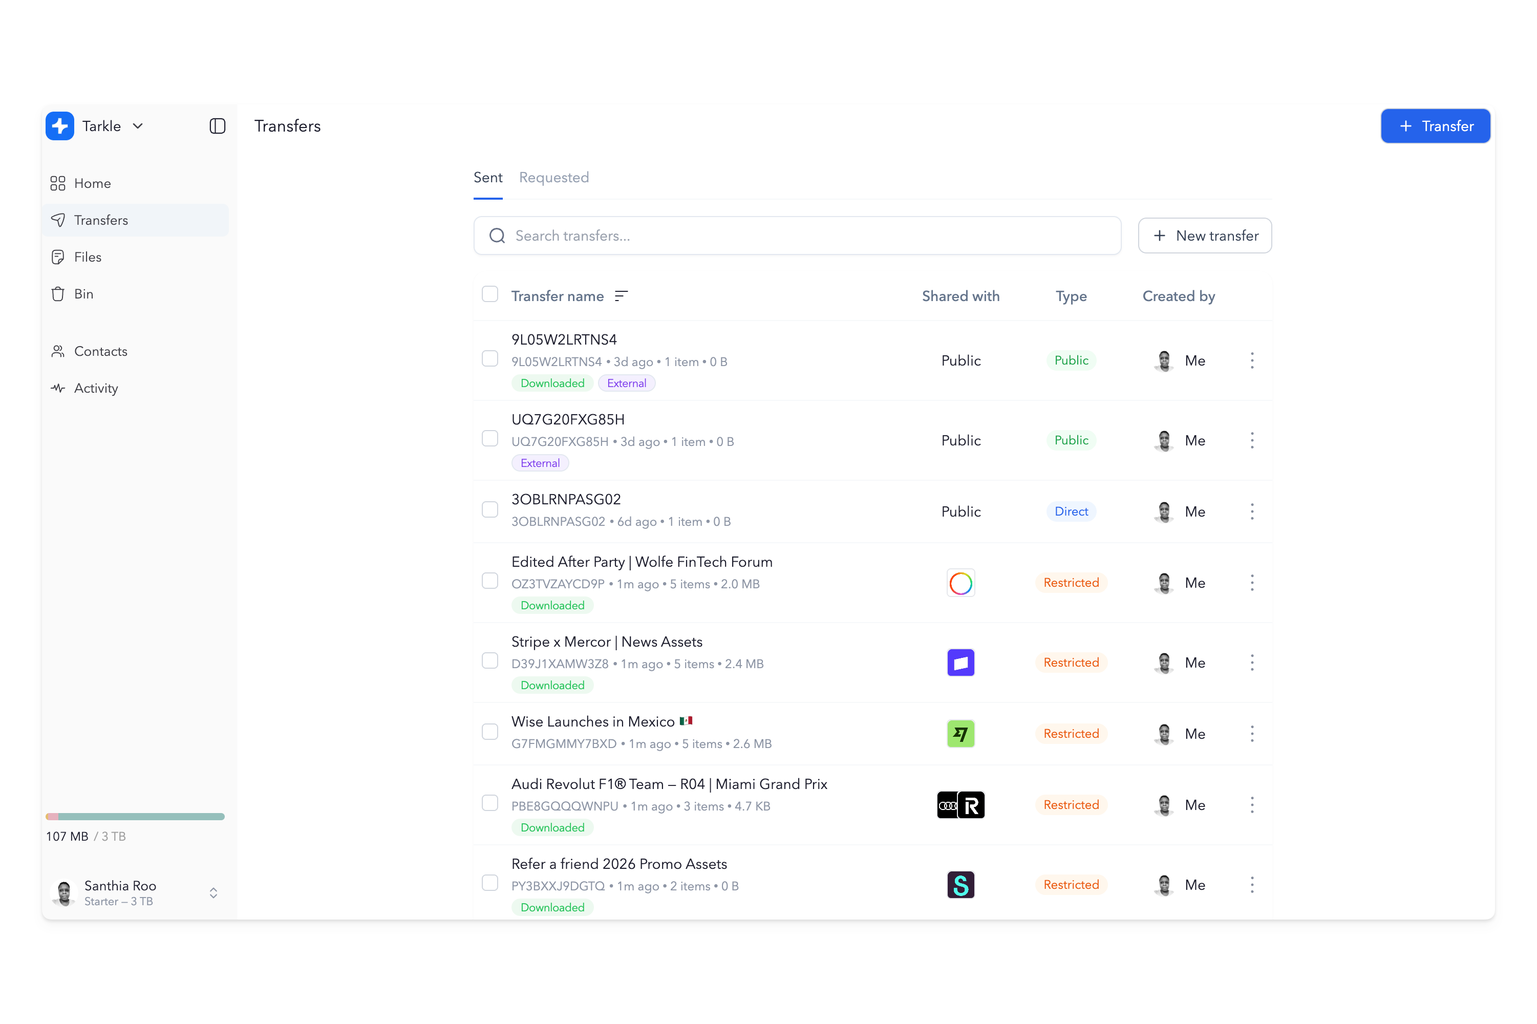Open Contacts in the sidebar

point(135,351)
